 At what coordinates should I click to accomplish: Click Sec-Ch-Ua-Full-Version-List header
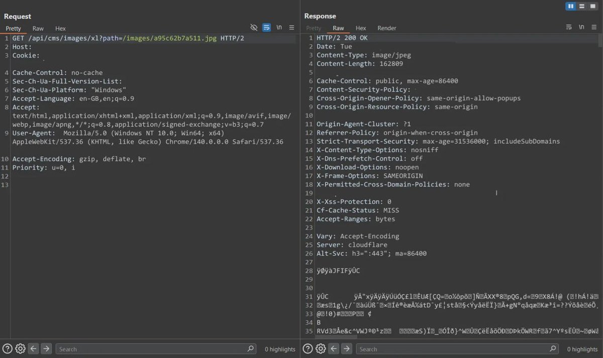tap(67, 81)
